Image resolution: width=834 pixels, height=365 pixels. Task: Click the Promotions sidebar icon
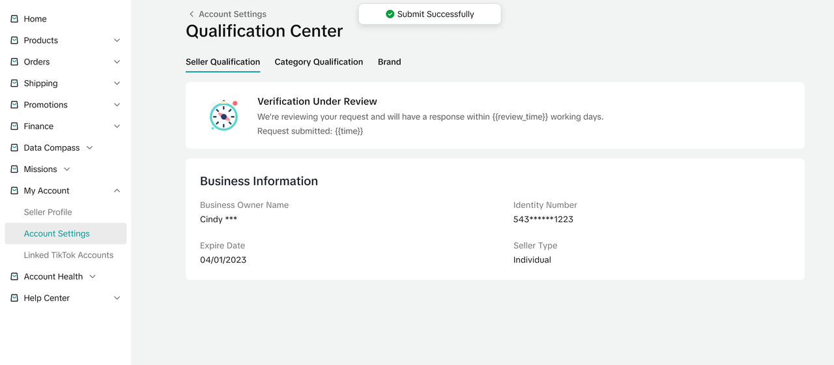point(14,105)
